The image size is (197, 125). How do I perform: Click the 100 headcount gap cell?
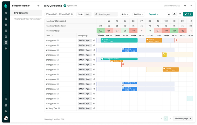100,31
